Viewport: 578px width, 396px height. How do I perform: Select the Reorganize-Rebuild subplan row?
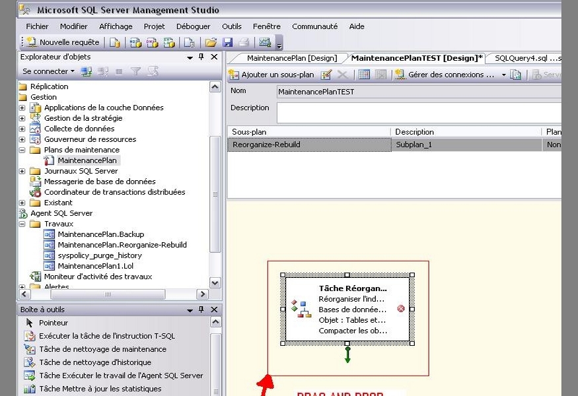point(394,145)
